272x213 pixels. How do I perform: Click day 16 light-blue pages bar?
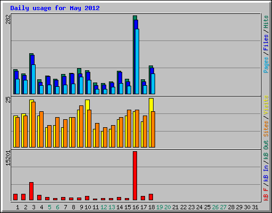pos(137,61)
